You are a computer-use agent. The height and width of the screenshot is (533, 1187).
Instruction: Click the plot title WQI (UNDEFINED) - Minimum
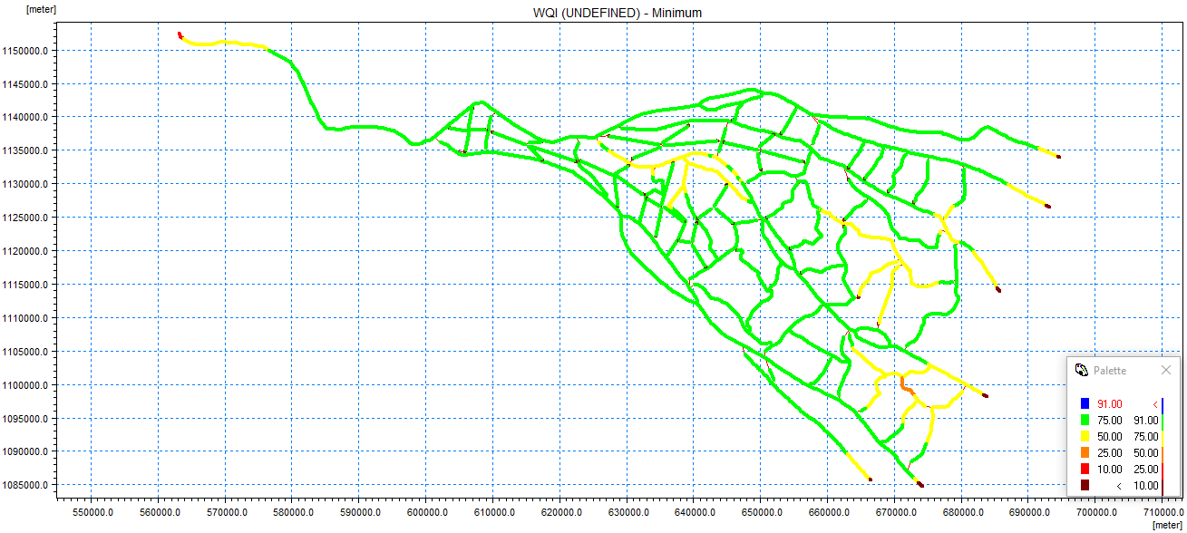click(x=617, y=13)
